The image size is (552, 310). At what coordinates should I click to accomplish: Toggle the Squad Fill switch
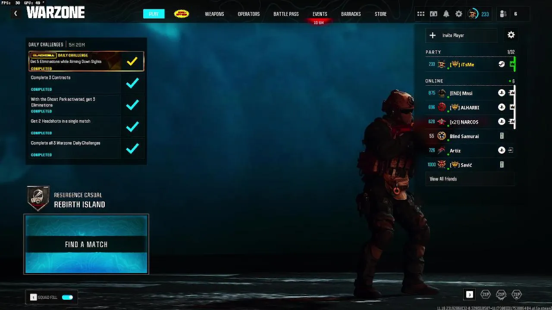click(67, 297)
